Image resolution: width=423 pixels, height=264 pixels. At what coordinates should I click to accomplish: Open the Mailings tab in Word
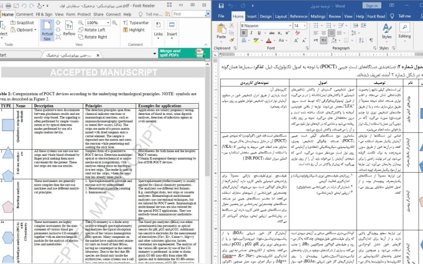click(318, 16)
